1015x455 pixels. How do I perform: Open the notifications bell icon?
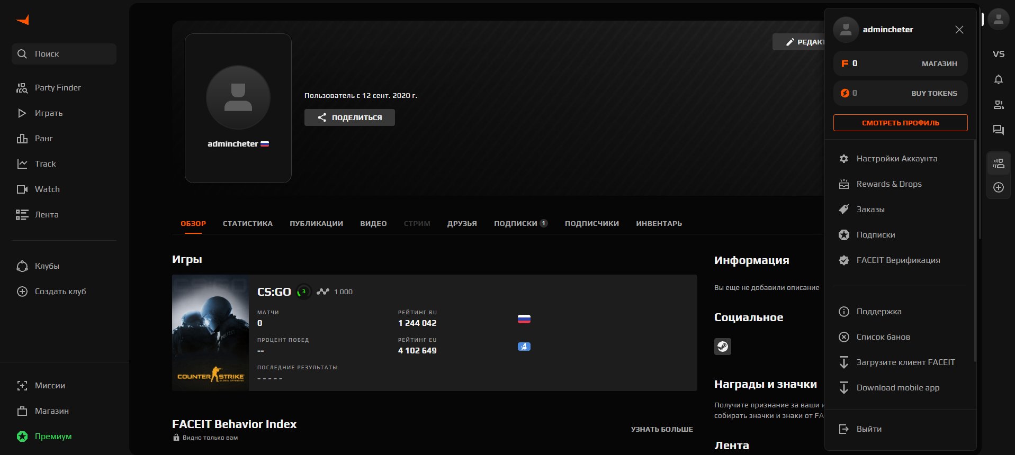[998, 79]
